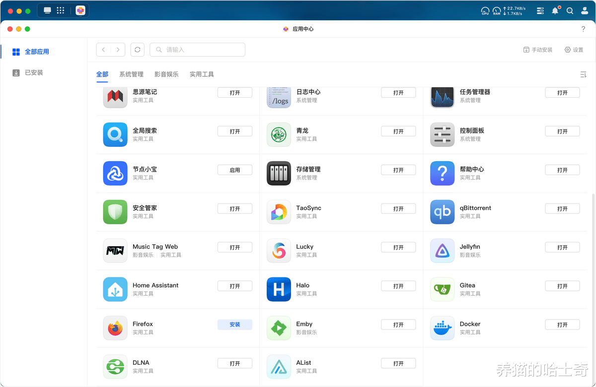Click the CPU usage gauge
Viewport: 596px width, 387px height.
point(485,10)
